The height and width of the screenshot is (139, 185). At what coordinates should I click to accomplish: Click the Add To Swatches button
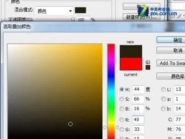pos(171,63)
